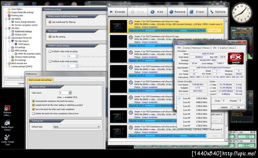Open the Batch encode tool settings tab
Viewport: 258px width, 158px height.
(x=40, y=80)
